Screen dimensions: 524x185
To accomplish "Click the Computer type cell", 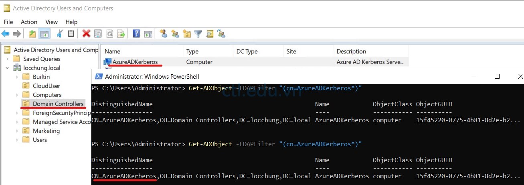I will coord(199,62).
